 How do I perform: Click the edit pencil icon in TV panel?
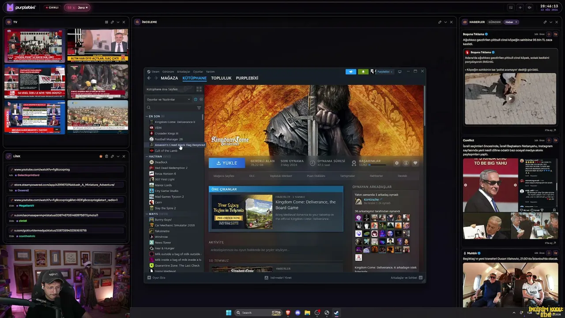[x=112, y=22]
